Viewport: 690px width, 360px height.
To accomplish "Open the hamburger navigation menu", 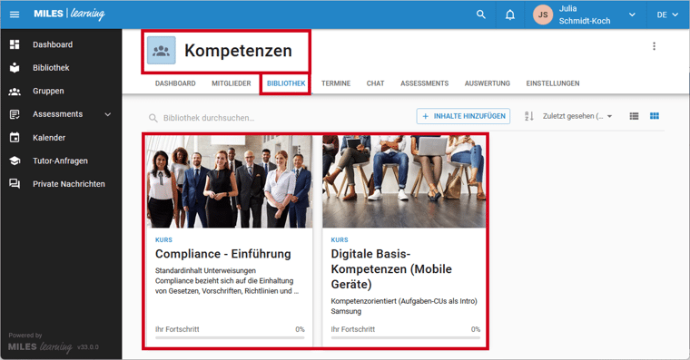I will click(x=15, y=15).
